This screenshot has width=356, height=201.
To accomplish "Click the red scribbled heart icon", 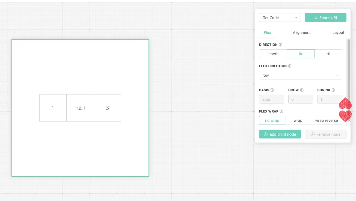I will (x=345, y=110).
